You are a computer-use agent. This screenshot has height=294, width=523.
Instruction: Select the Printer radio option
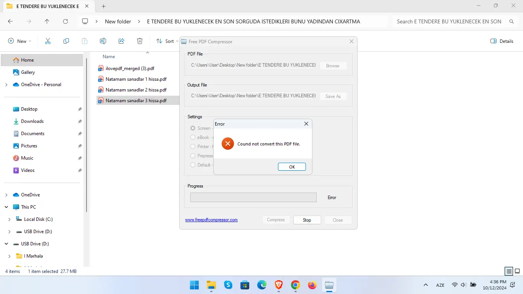click(193, 147)
